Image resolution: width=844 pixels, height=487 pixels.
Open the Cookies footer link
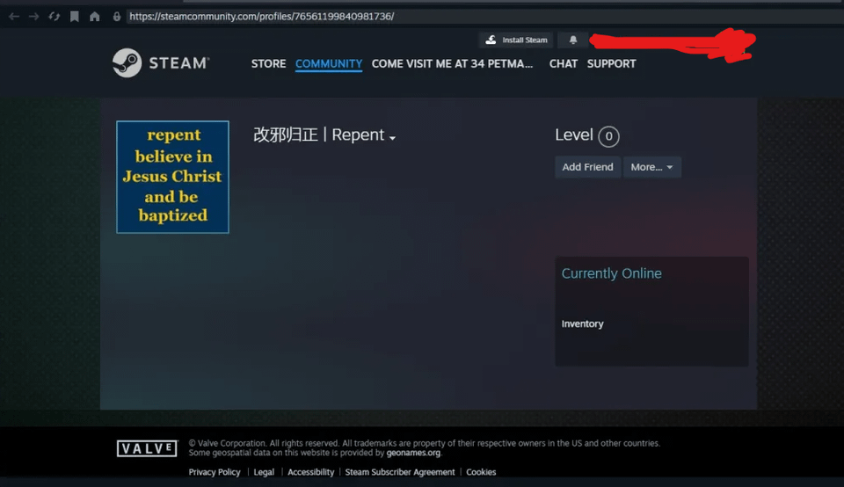[x=481, y=472]
